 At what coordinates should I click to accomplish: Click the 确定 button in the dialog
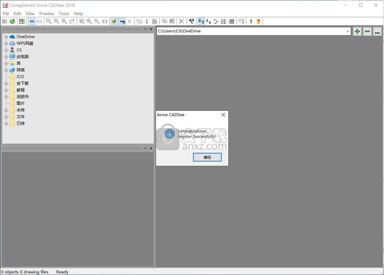207,157
